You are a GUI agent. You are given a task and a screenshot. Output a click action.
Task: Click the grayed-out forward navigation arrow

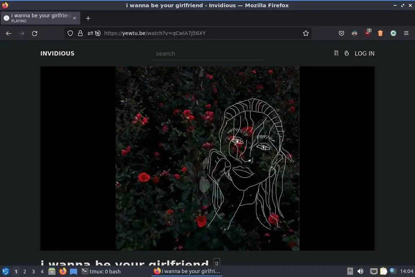coord(22,34)
